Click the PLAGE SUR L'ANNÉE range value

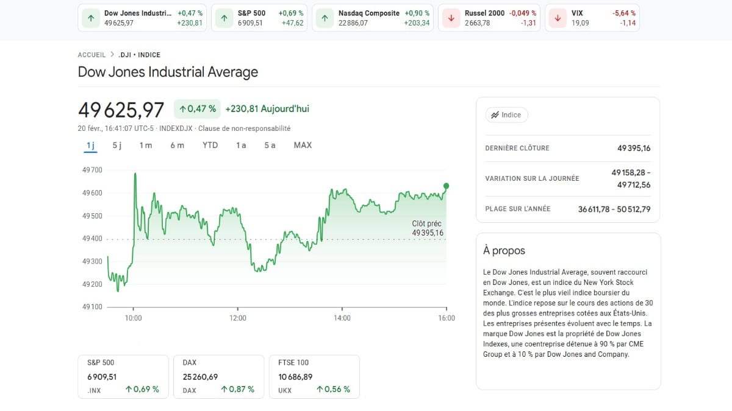(x=614, y=209)
